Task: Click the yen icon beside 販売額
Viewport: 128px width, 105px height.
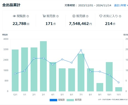Action: 74,16
